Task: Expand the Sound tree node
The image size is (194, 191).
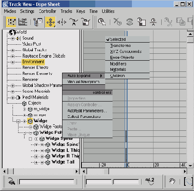Action: point(13,39)
